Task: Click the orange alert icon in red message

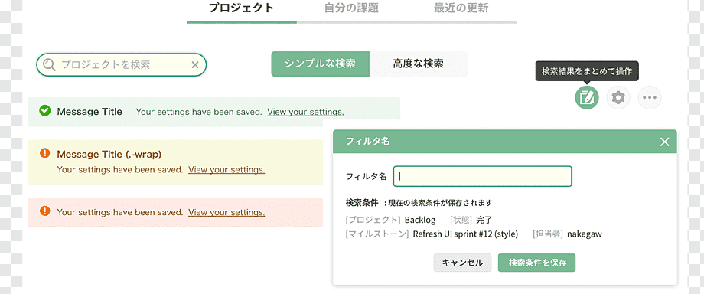Action: coord(44,211)
